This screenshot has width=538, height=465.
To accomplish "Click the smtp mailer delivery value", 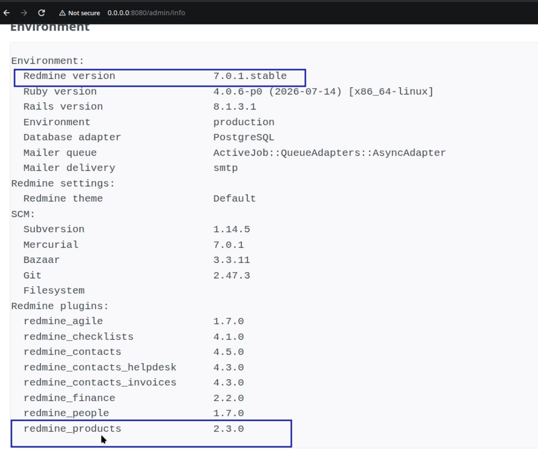I will 225,168.
